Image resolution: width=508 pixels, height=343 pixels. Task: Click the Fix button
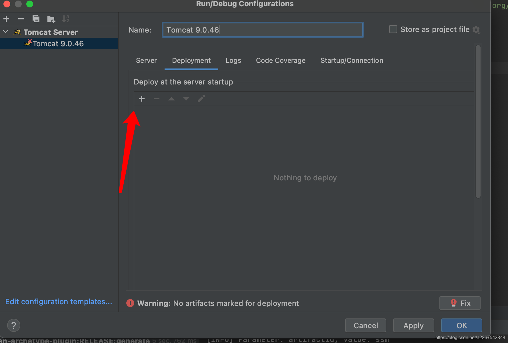pyautogui.click(x=460, y=303)
